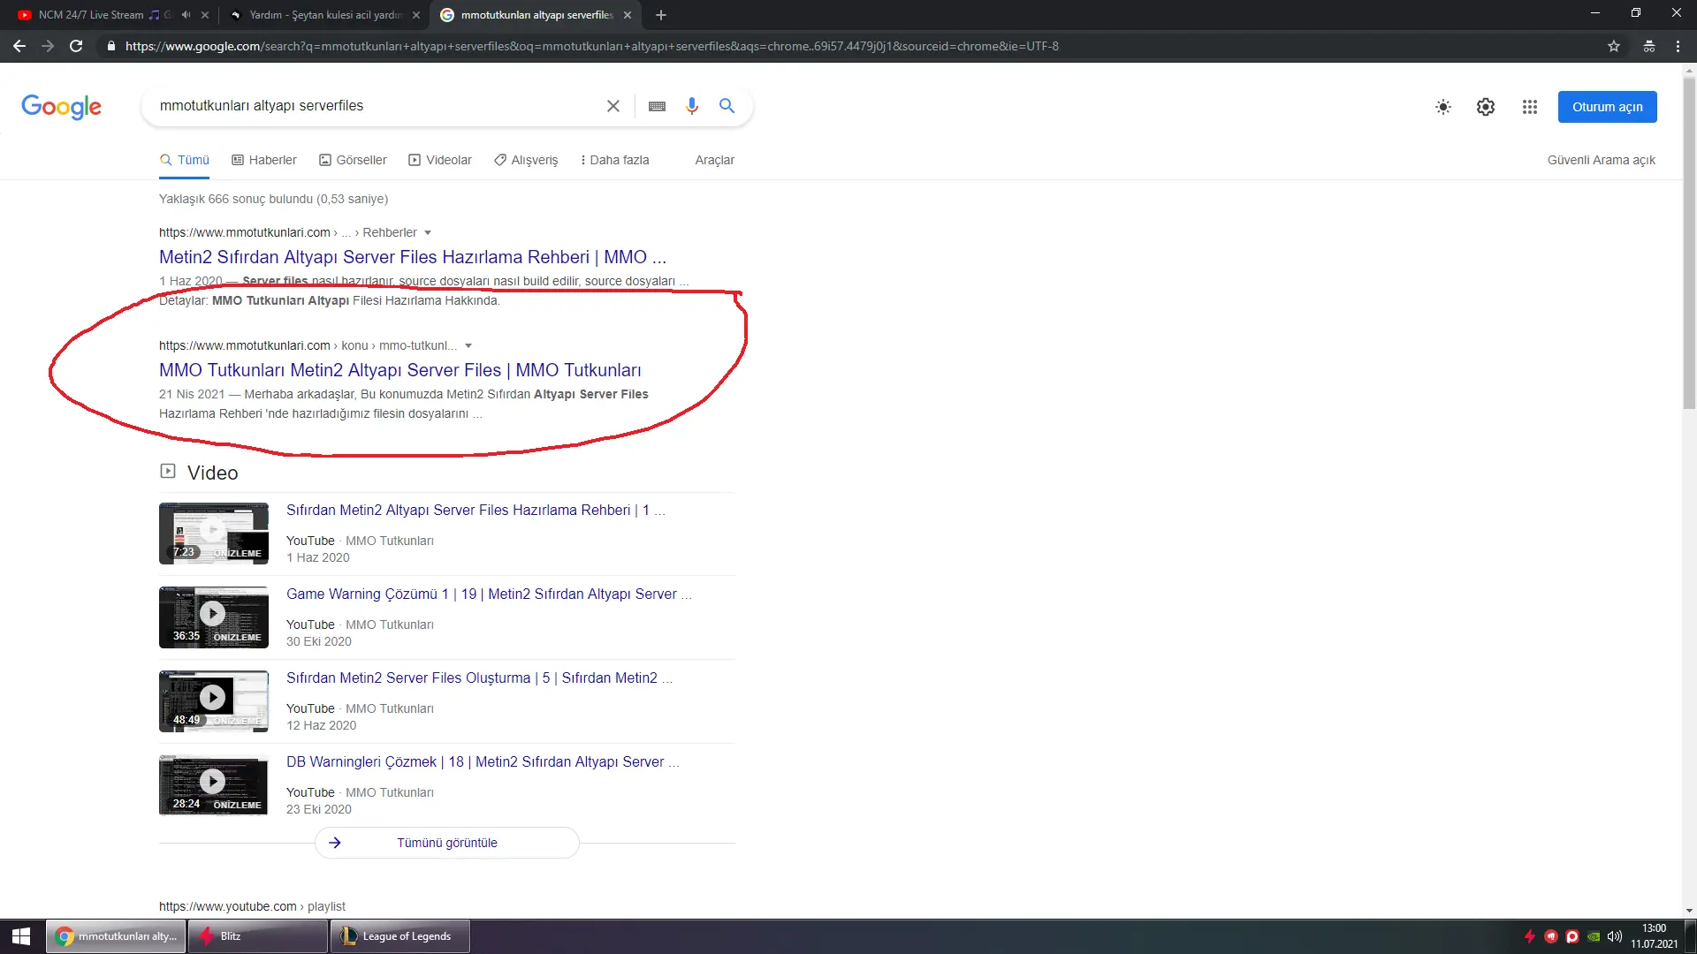Open League of Legends from the taskbar

click(x=400, y=936)
